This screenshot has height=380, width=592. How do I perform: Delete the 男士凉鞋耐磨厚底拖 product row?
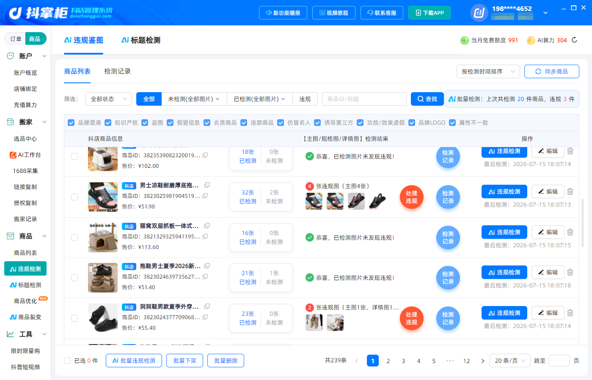(x=570, y=191)
